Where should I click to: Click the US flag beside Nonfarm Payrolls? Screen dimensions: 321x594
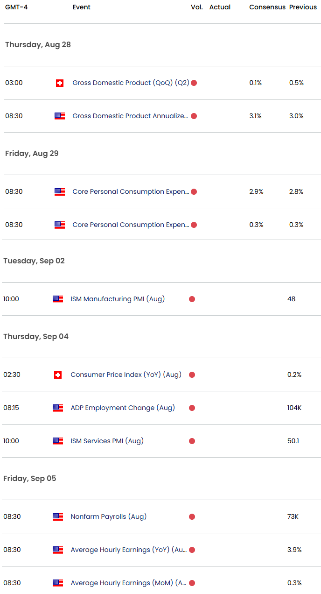click(58, 517)
